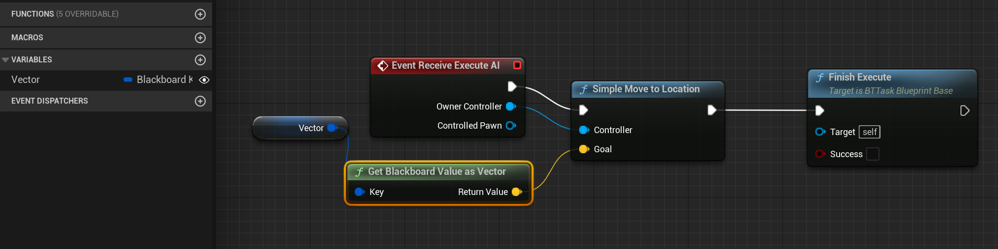This screenshot has height=249, width=998.
Task: Click the Controlled Pawn output pin
Action: [x=511, y=126]
